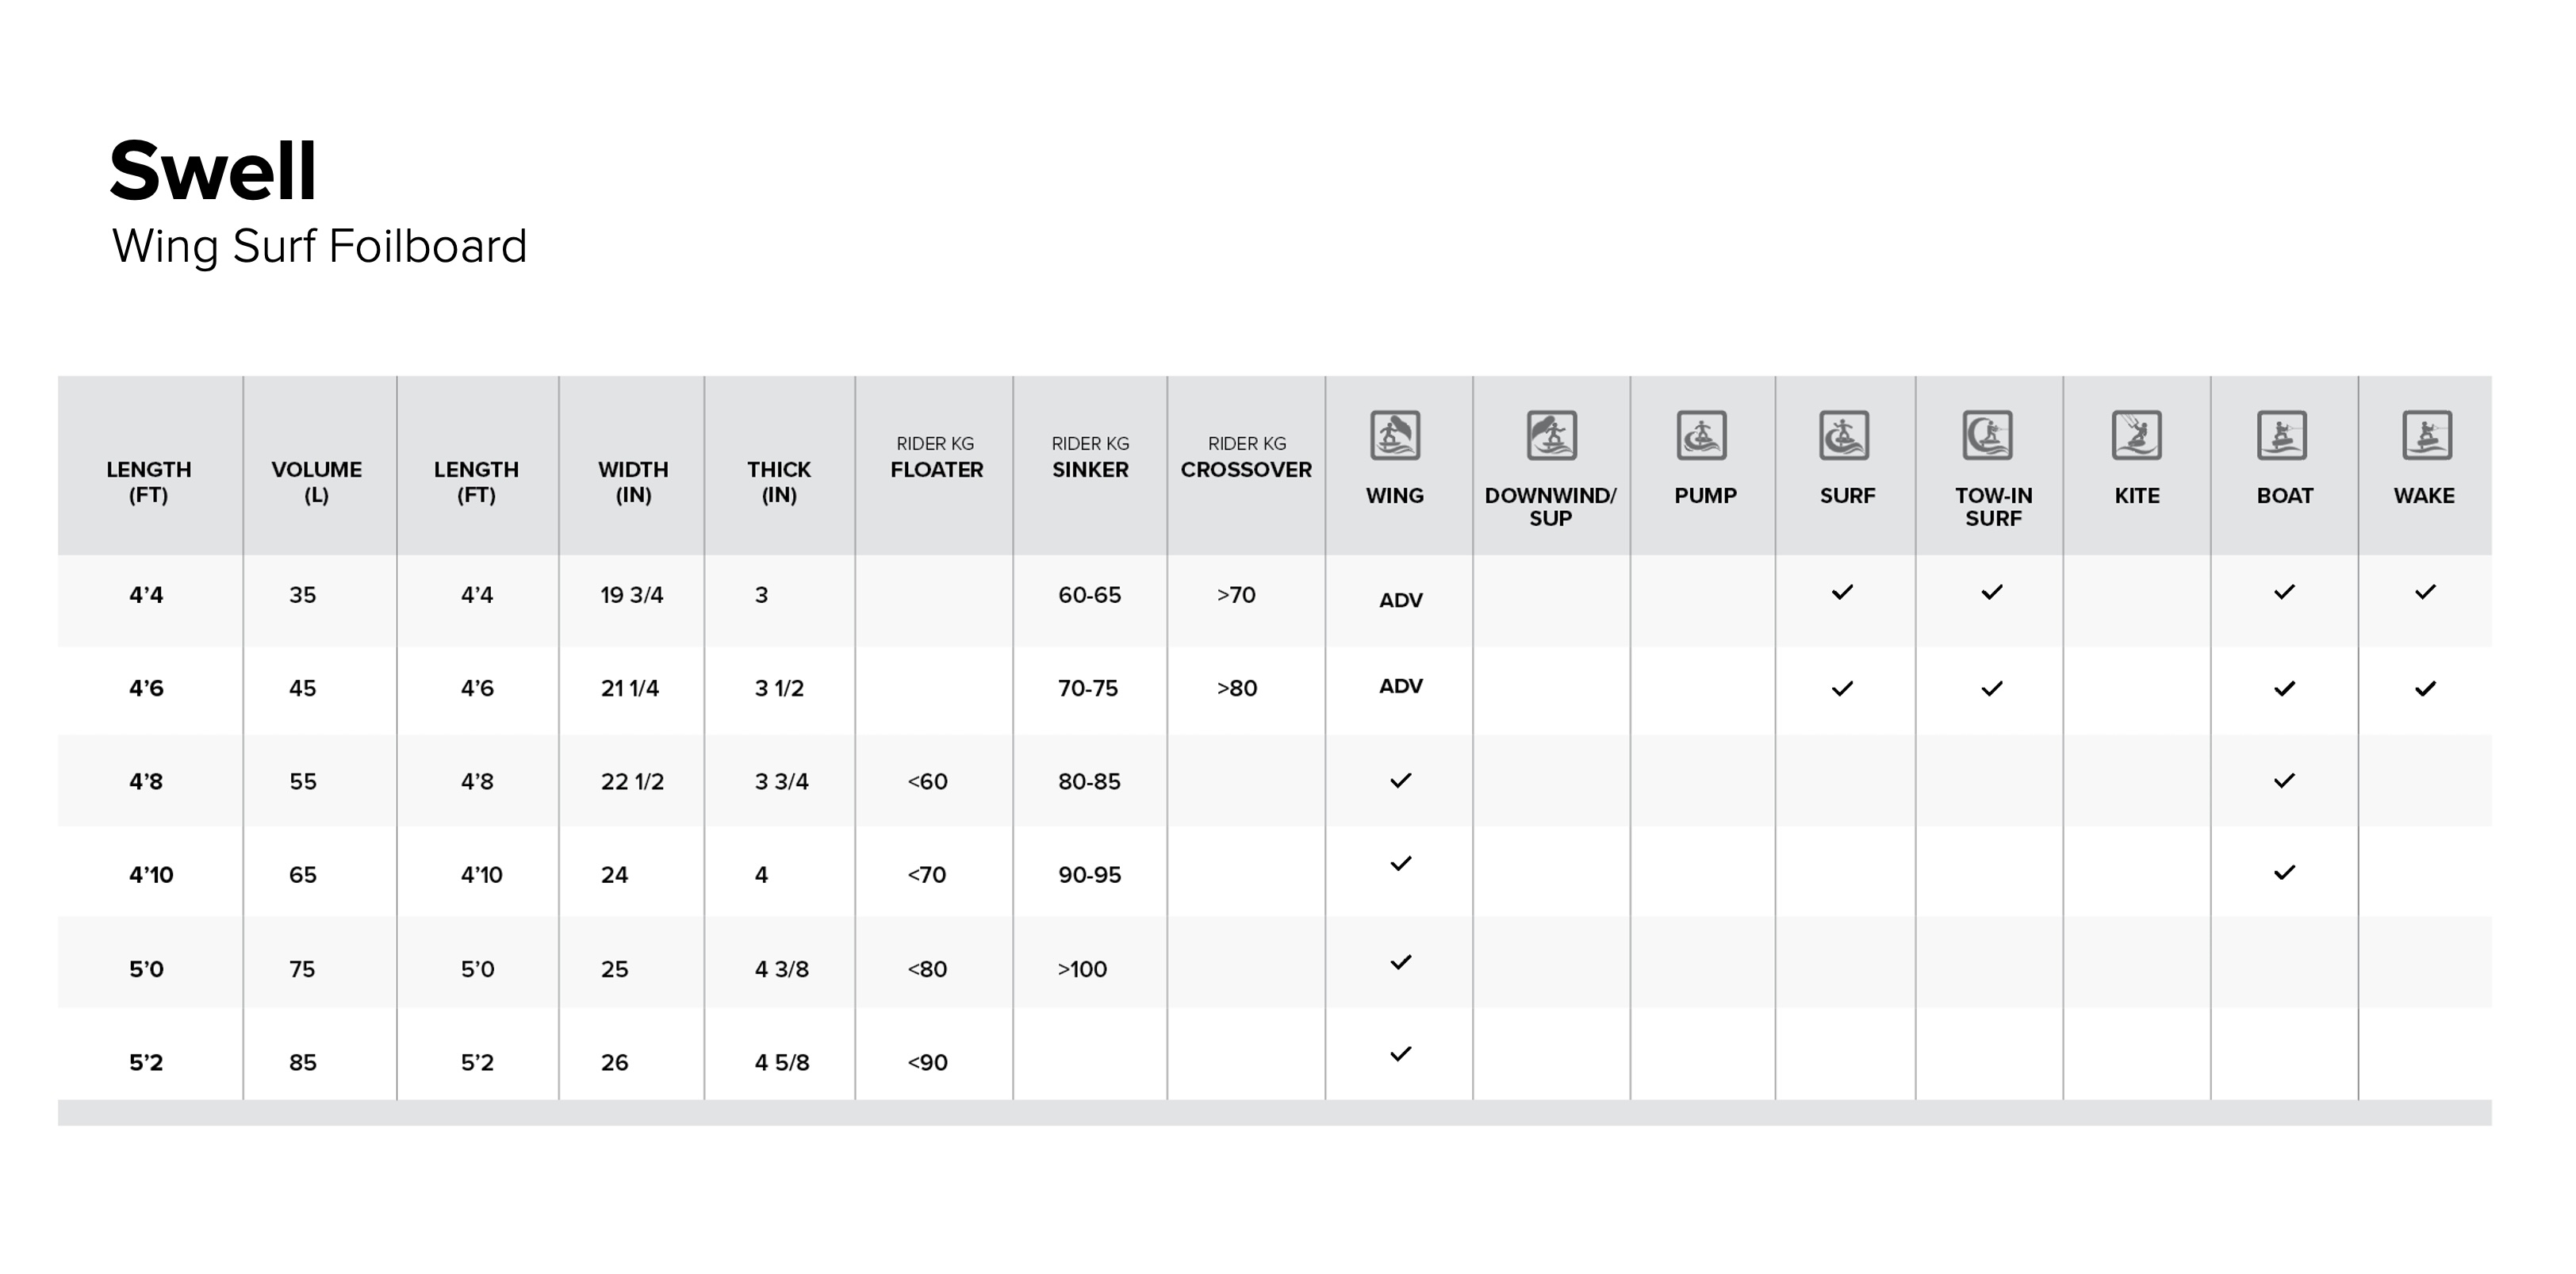Click the Wing checkmark in the 4'8 row
The image size is (2576, 1274).
[x=1401, y=780]
